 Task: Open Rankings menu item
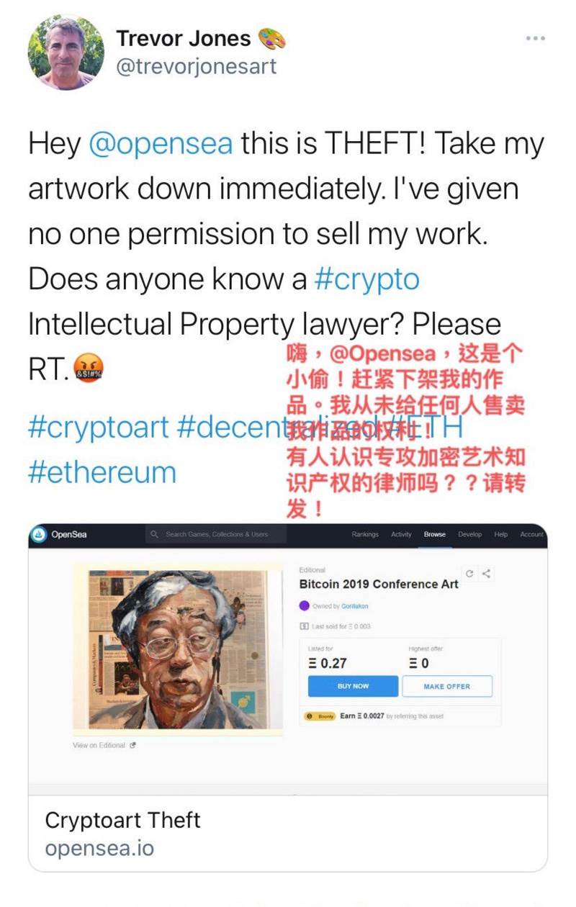pyautogui.click(x=365, y=534)
